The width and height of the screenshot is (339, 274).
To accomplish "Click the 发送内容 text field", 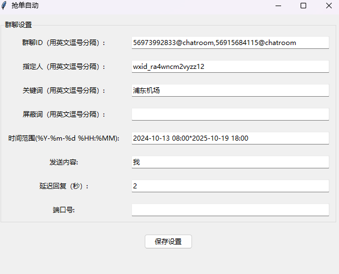I will (230, 162).
